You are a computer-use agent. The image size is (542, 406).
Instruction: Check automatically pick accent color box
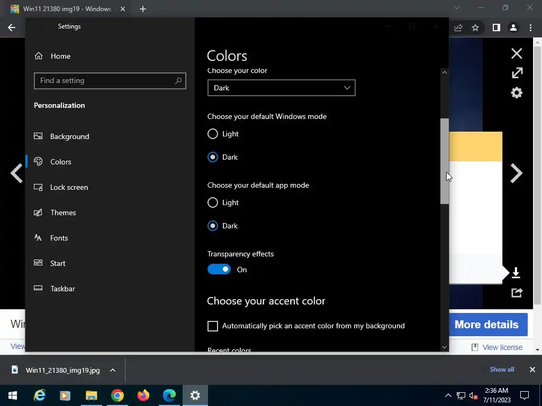pyautogui.click(x=213, y=326)
